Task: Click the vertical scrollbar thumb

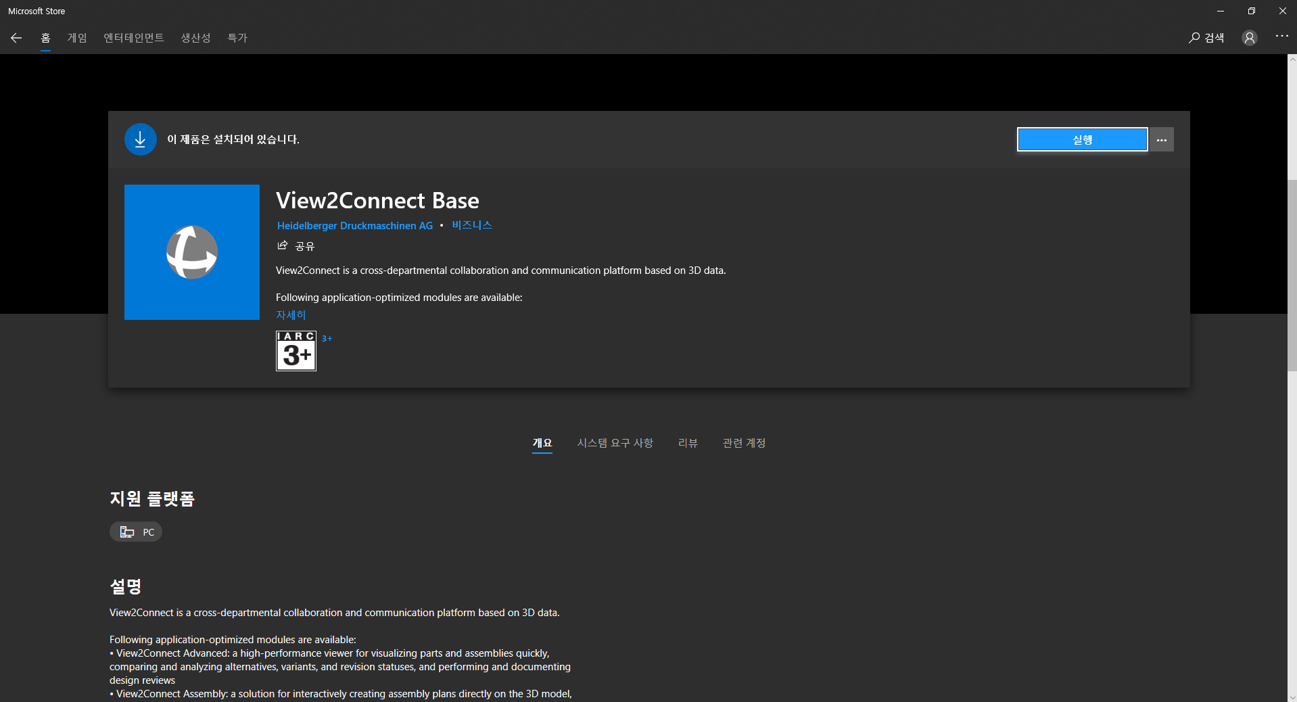Action: click(x=1292, y=275)
